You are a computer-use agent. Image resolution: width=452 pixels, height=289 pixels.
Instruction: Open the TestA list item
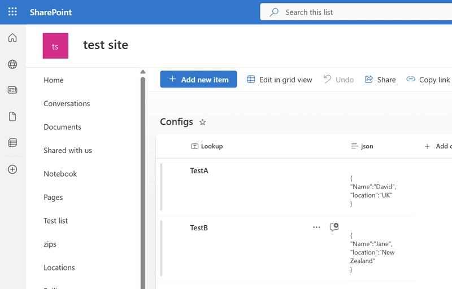click(199, 170)
